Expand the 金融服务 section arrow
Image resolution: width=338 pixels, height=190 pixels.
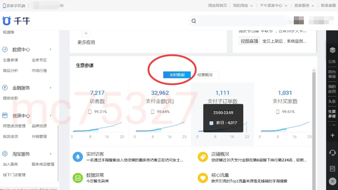[51, 88]
